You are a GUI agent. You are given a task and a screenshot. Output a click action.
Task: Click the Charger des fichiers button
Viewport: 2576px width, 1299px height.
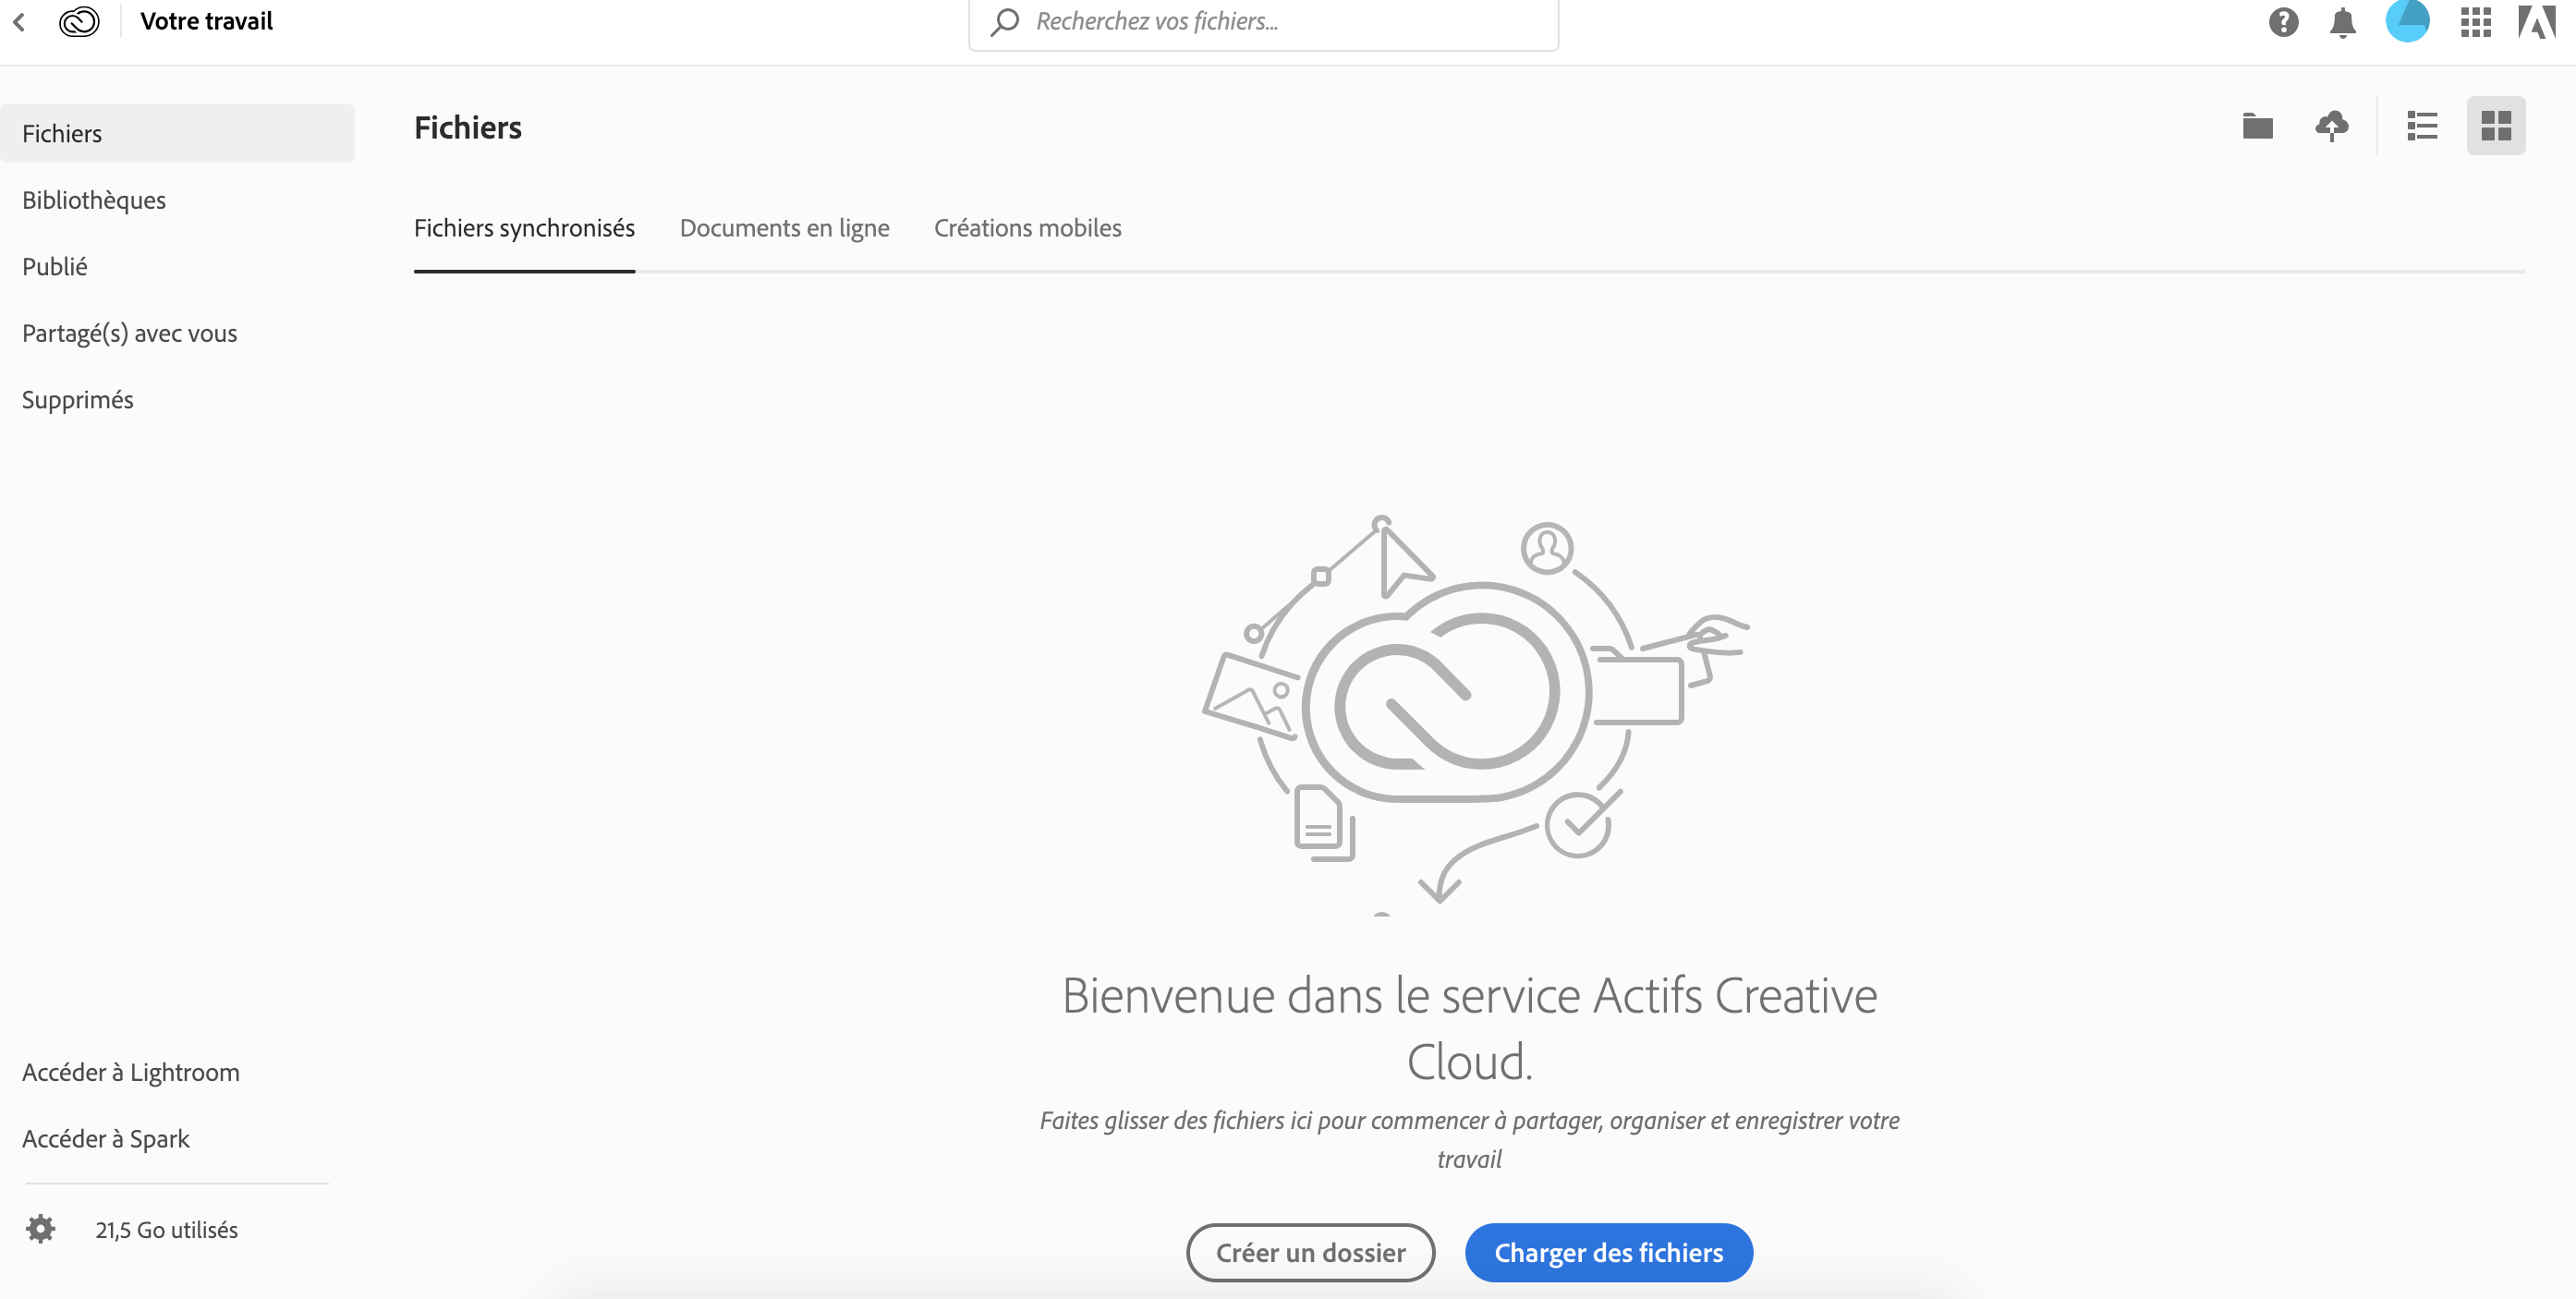(1608, 1252)
